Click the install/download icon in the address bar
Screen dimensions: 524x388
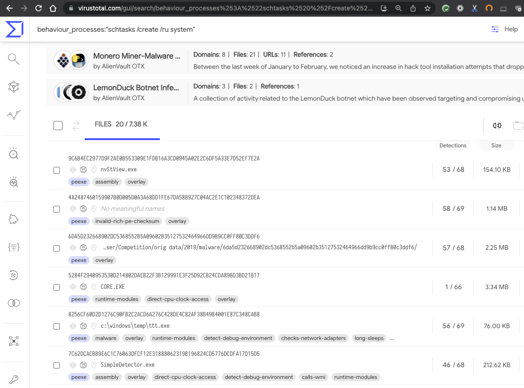(x=384, y=8)
